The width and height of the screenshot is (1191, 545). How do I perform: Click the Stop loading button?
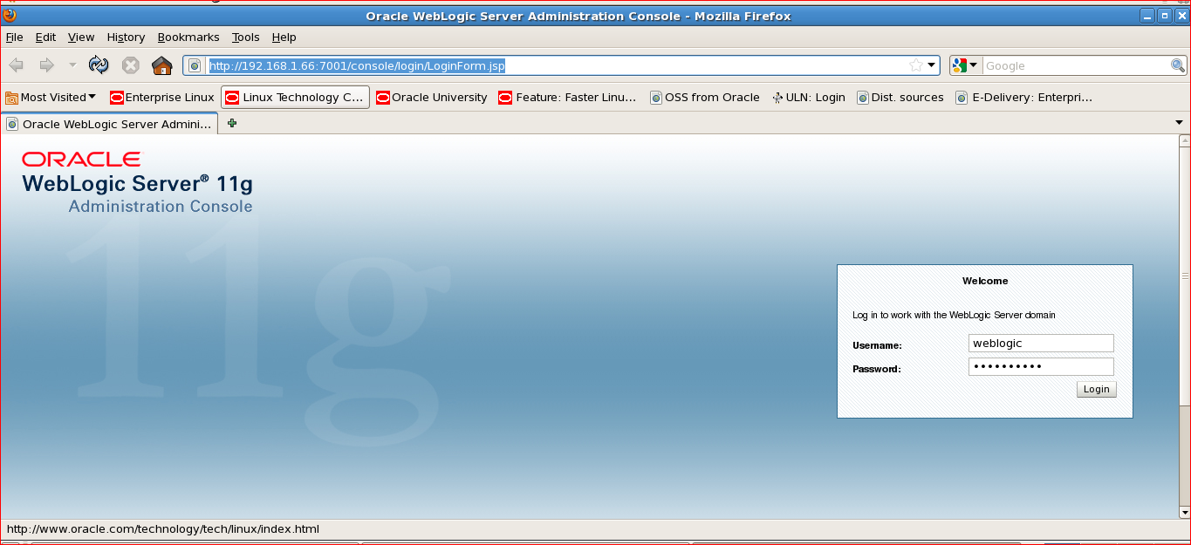(130, 65)
